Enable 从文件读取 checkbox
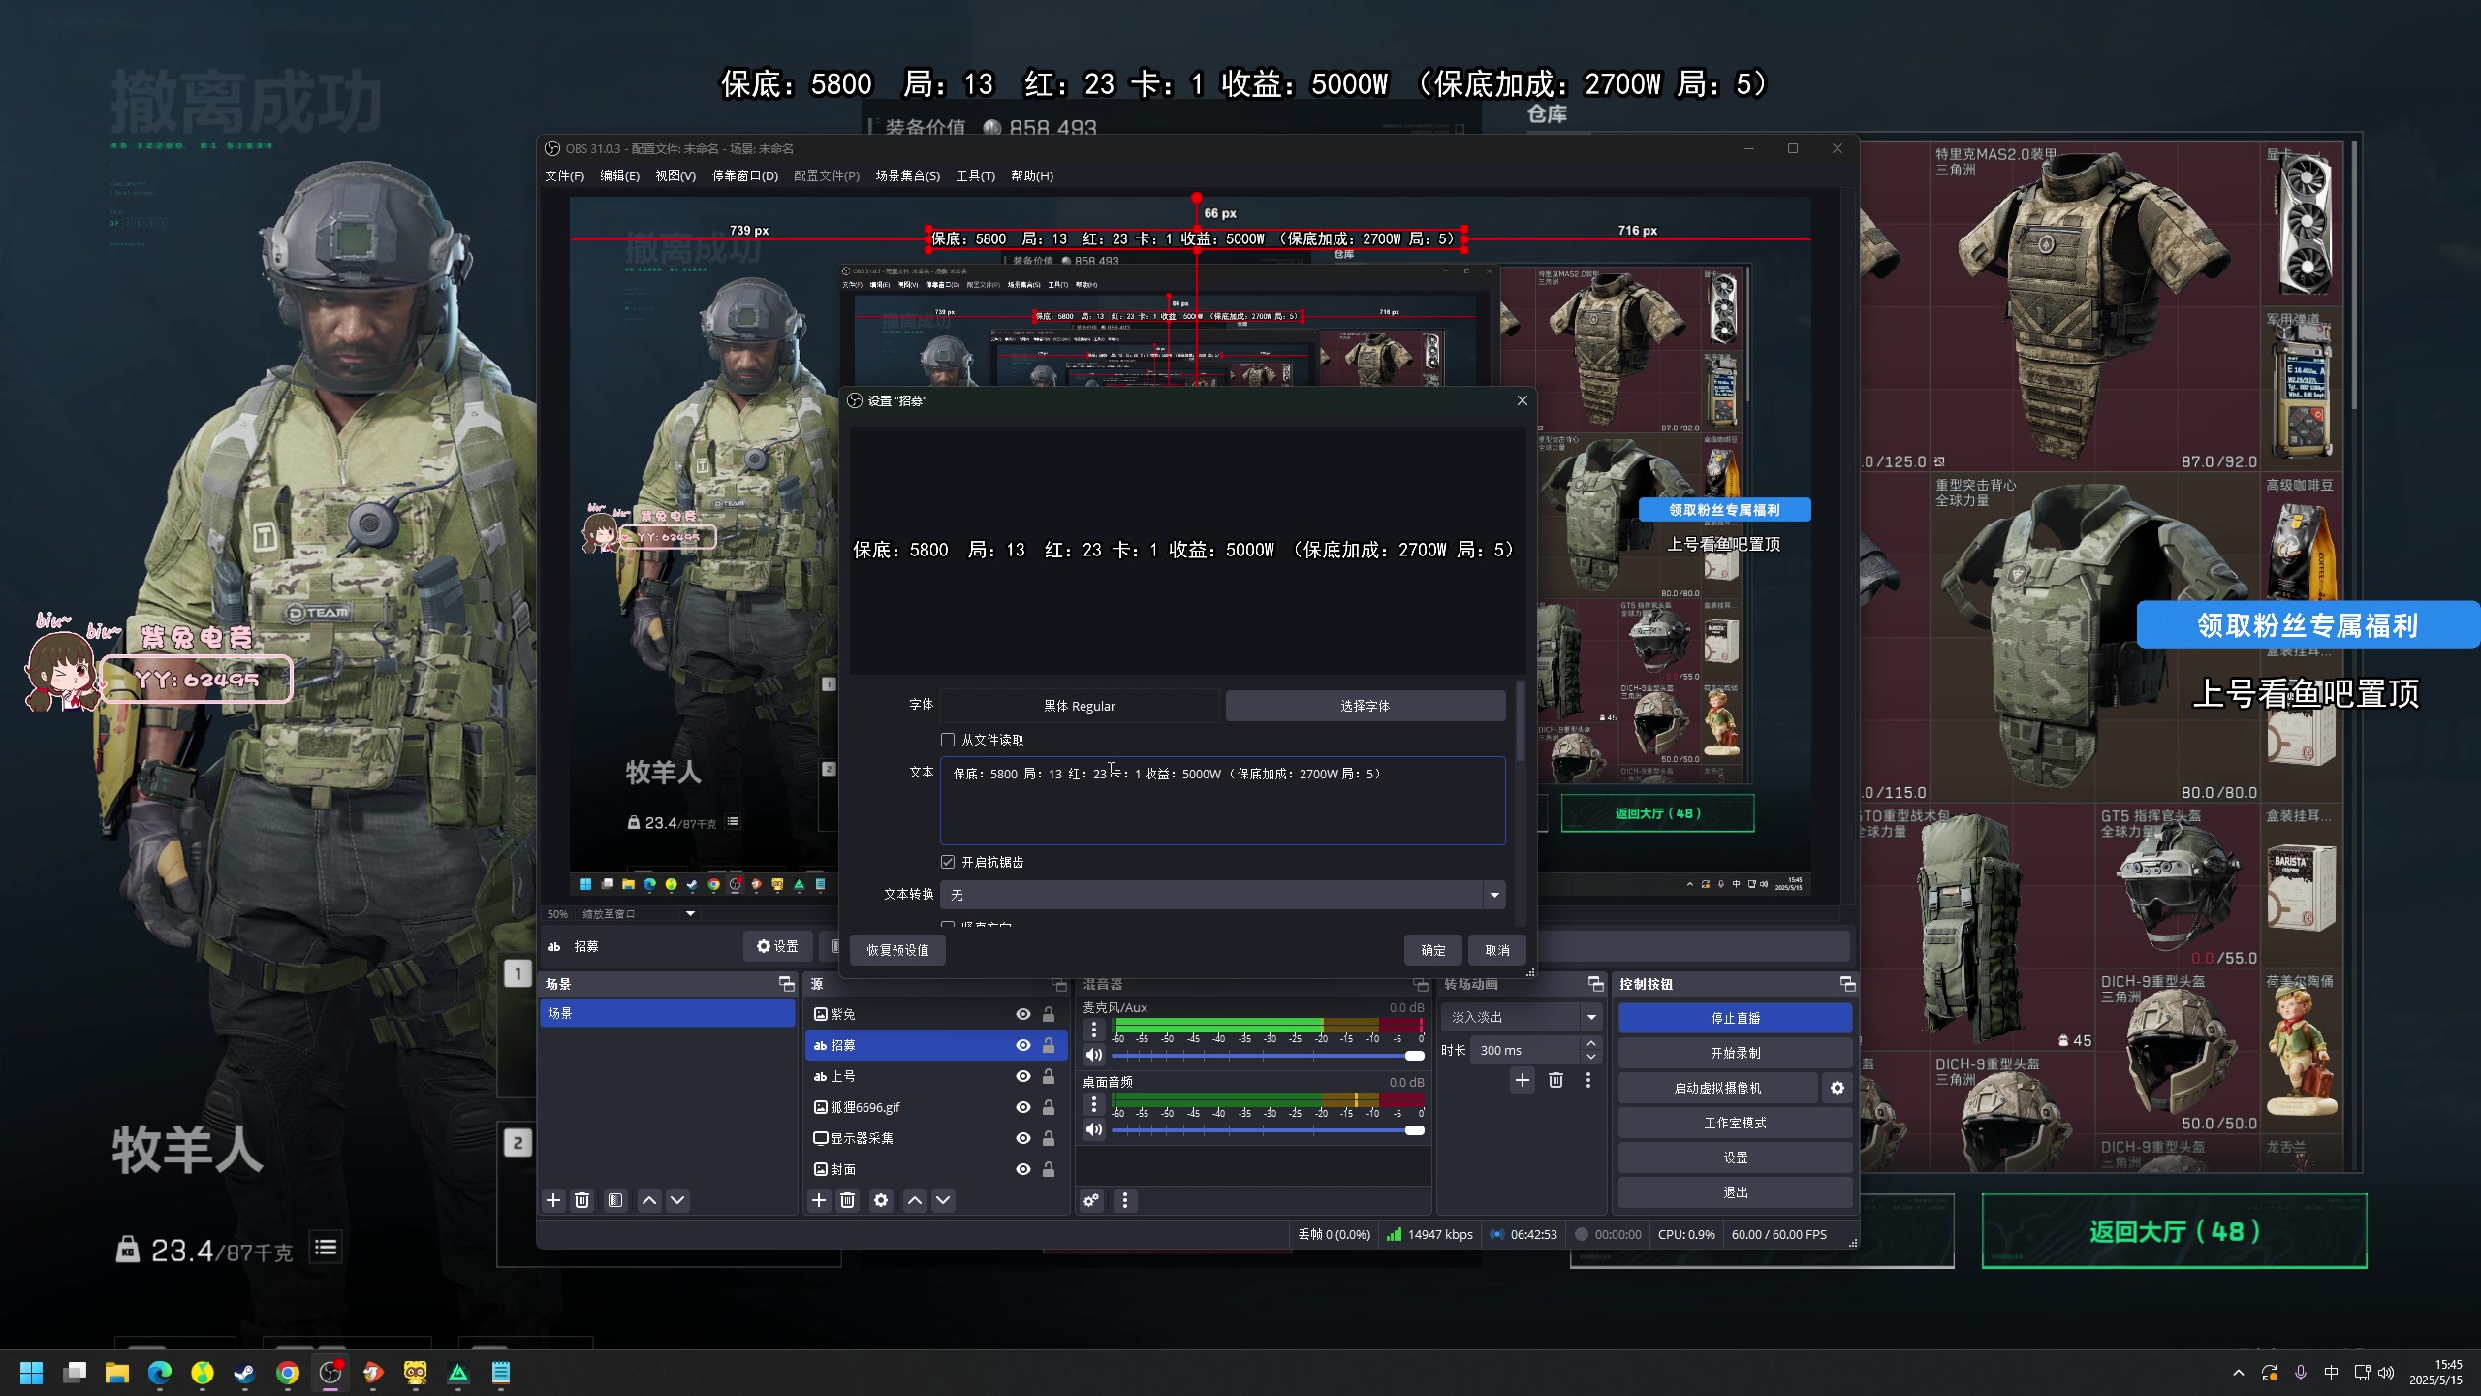The height and width of the screenshot is (1396, 2481). pos(948,740)
